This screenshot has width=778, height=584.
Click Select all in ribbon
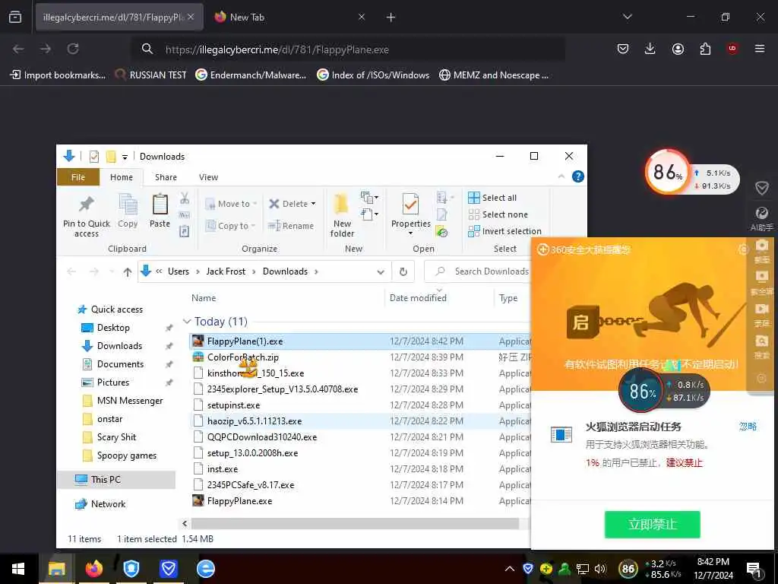[x=492, y=198]
